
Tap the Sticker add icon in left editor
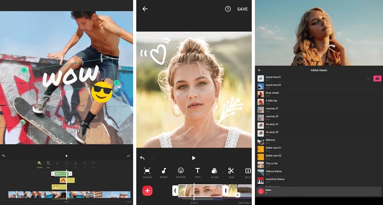(x=39, y=163)
